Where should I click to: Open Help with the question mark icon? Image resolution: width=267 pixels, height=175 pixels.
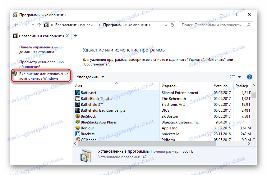pos(250,77)
